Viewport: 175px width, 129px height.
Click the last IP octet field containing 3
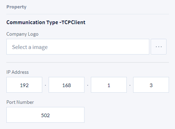(151, 85)
